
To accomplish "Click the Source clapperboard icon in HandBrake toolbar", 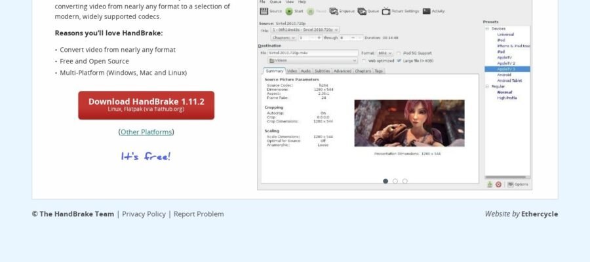I will point(264,11).
